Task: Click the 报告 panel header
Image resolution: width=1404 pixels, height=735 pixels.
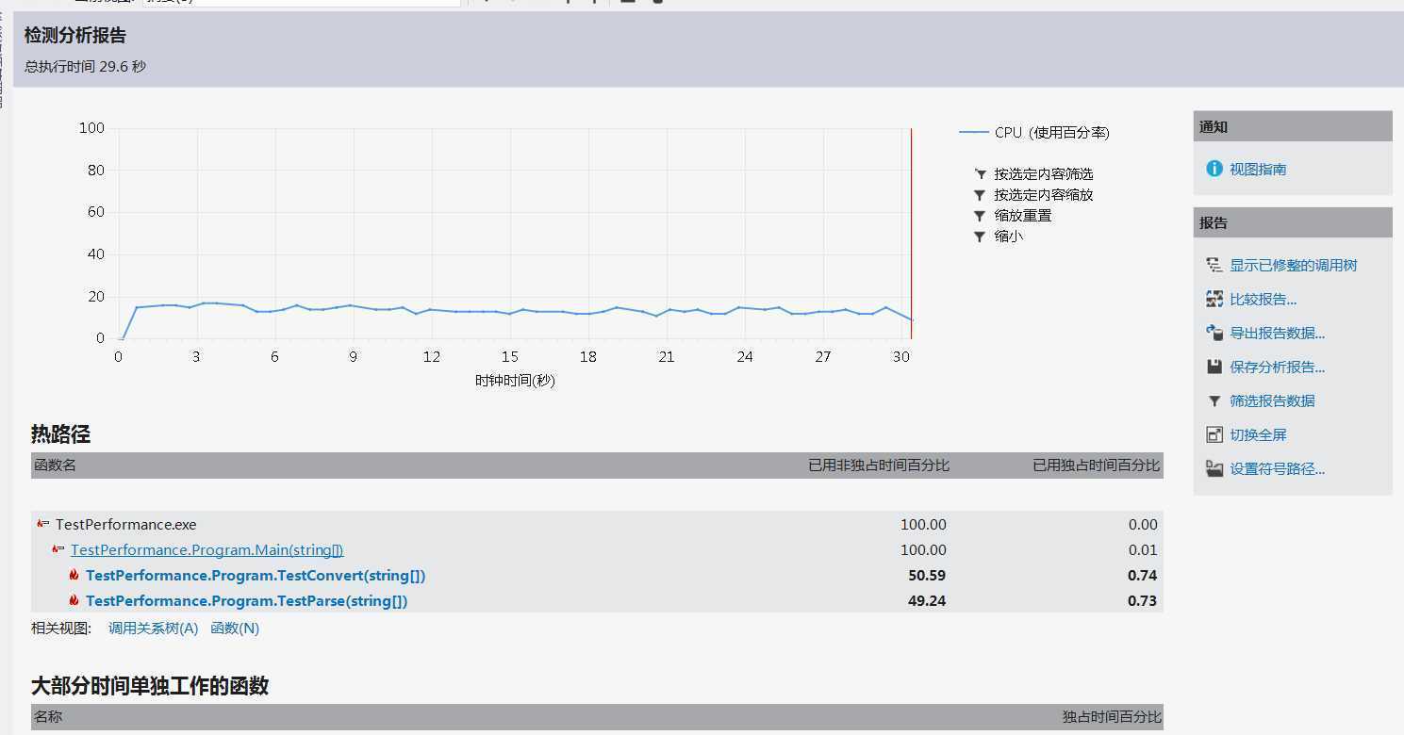Action: pos(1293,222)
